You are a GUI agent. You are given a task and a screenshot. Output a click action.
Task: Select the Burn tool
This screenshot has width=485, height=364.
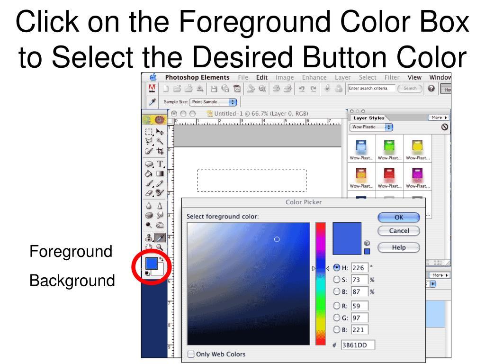coord(160,225)
